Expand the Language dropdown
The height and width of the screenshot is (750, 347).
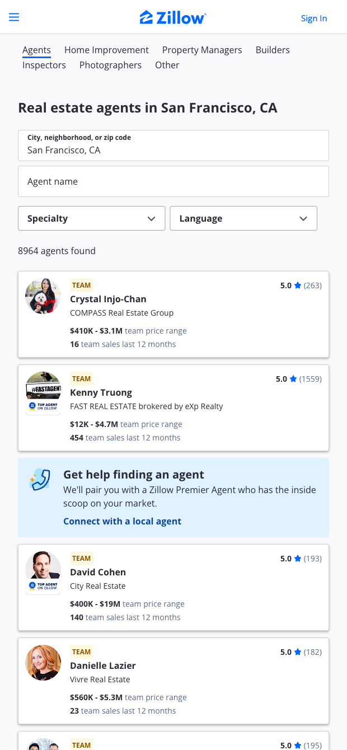pyautogui.click(x=243, y=218)
